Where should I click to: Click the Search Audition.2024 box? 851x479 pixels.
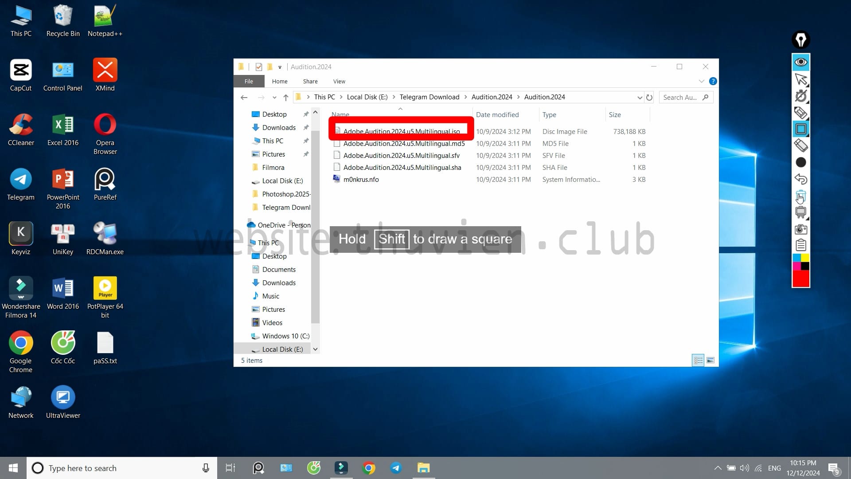click(x=686, y=98)
